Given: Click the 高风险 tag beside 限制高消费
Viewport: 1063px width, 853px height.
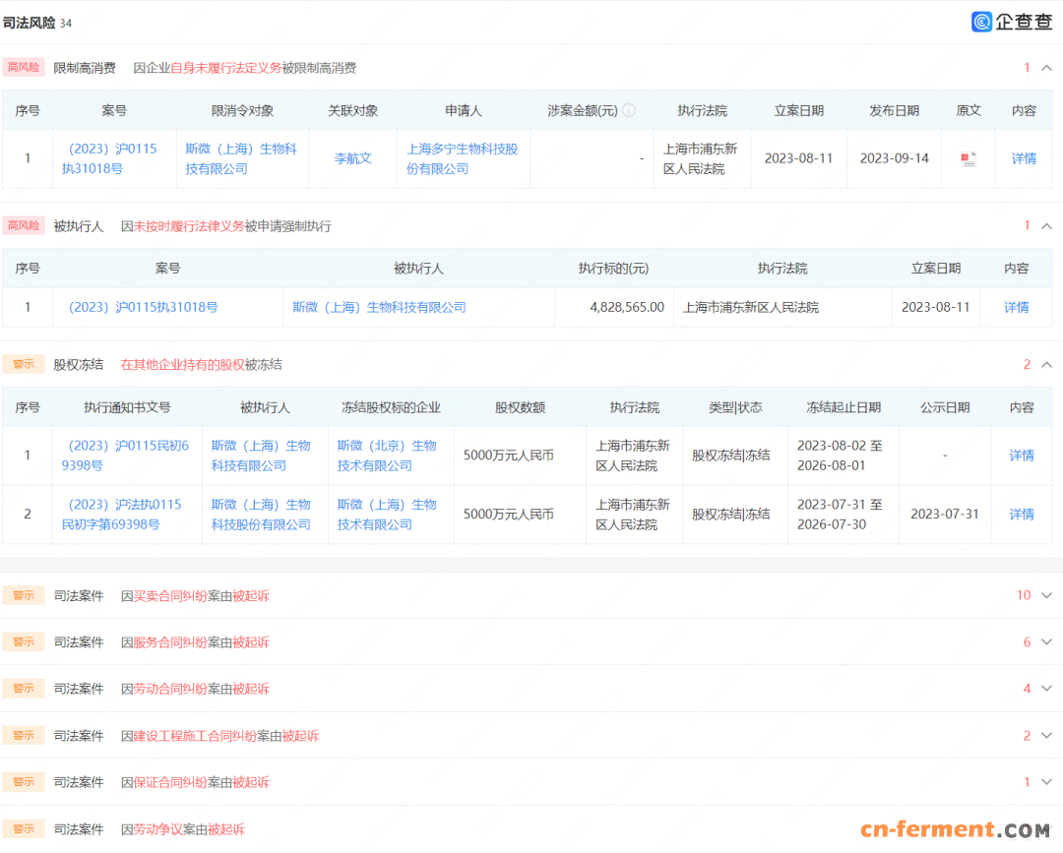Looking at the screenshot, I should (x=24, y=67).
